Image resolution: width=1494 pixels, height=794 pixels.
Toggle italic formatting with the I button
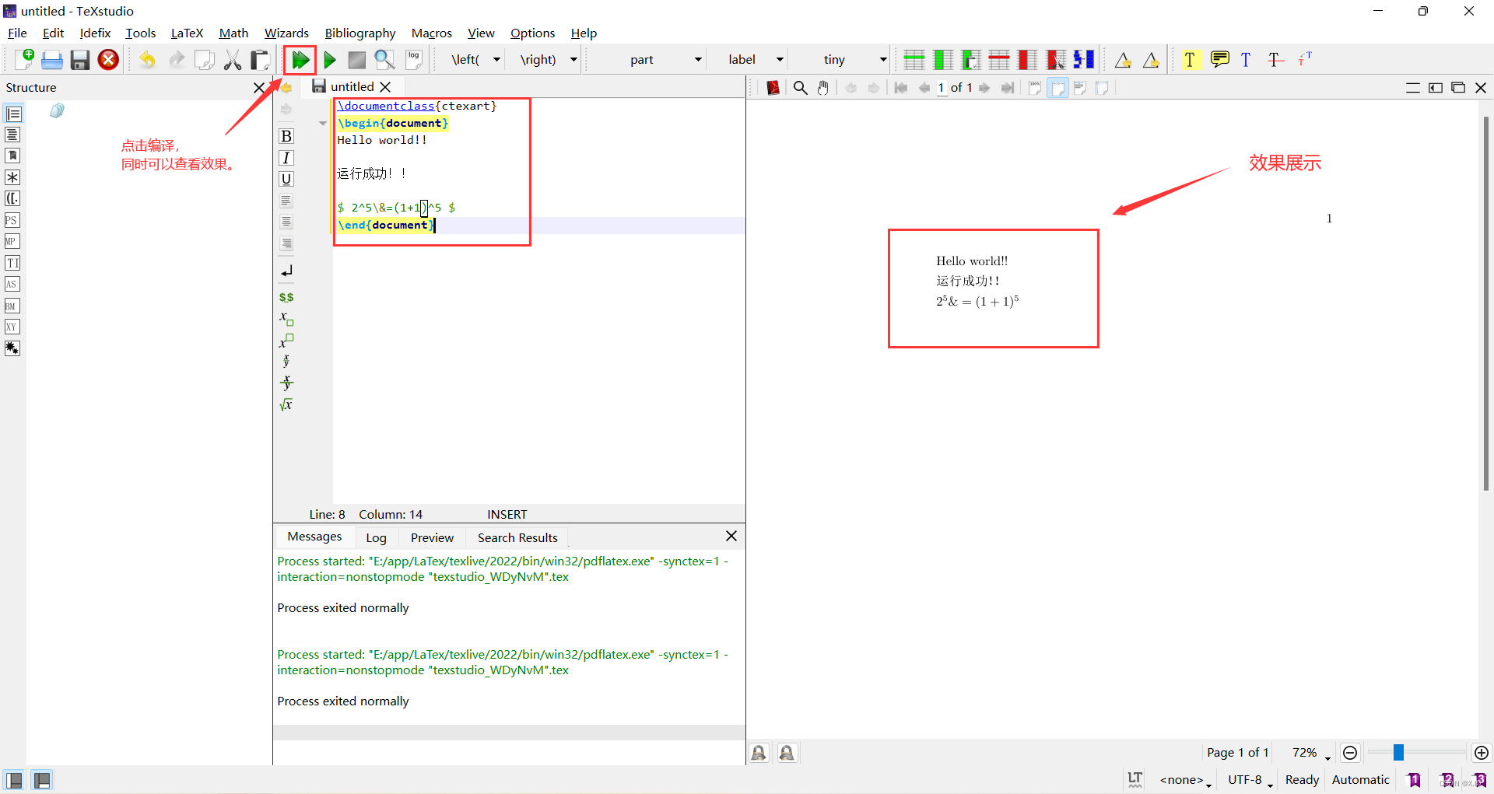(286, 157)
